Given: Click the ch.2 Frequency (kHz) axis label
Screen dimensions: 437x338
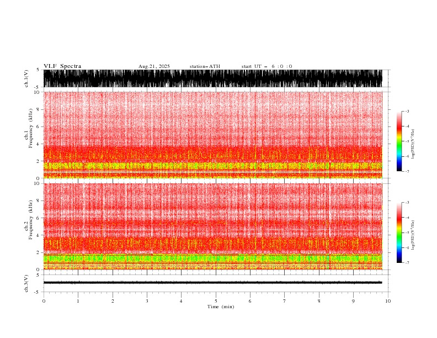Looking at the screenshot, I should 29,220.
